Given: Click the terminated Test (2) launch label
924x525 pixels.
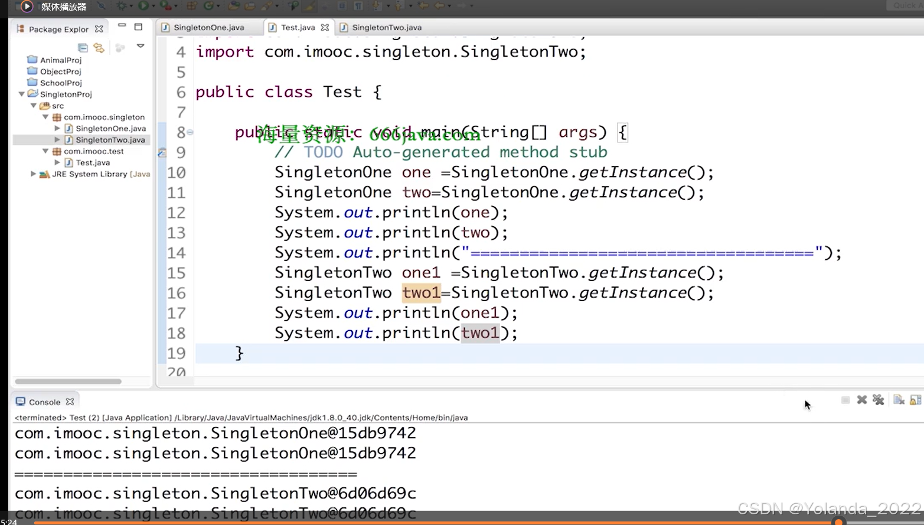Looking at the screenshot, I should (x=241, y=418).
